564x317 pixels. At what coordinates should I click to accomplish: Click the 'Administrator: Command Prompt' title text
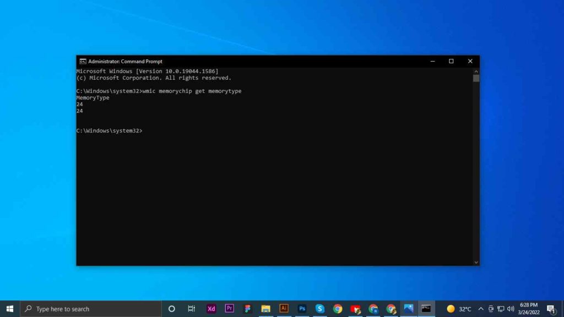click(x=125, y=62)
